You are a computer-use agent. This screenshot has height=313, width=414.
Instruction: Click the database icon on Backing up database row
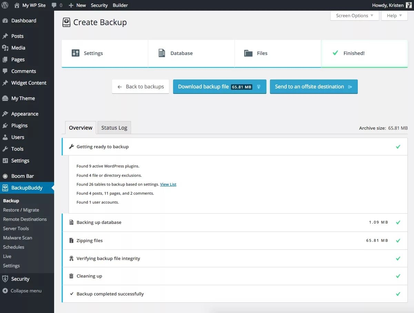click(x=71, y=222)
